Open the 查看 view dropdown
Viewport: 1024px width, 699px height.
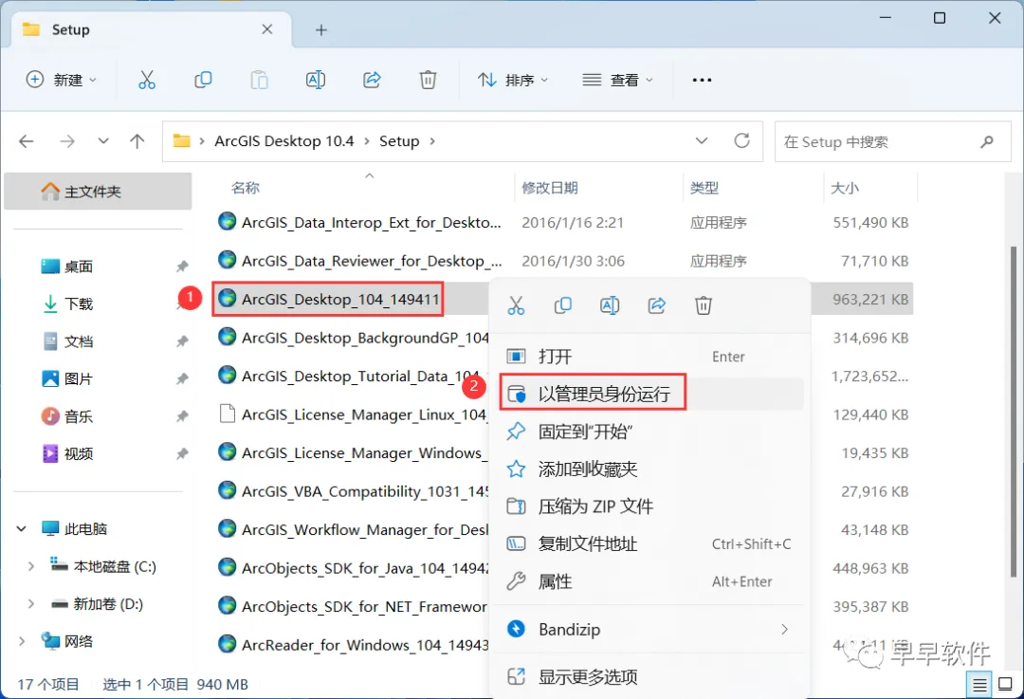coord(618,80)
